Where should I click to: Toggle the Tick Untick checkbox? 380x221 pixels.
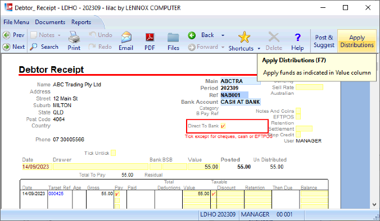[x=113, y=153]
